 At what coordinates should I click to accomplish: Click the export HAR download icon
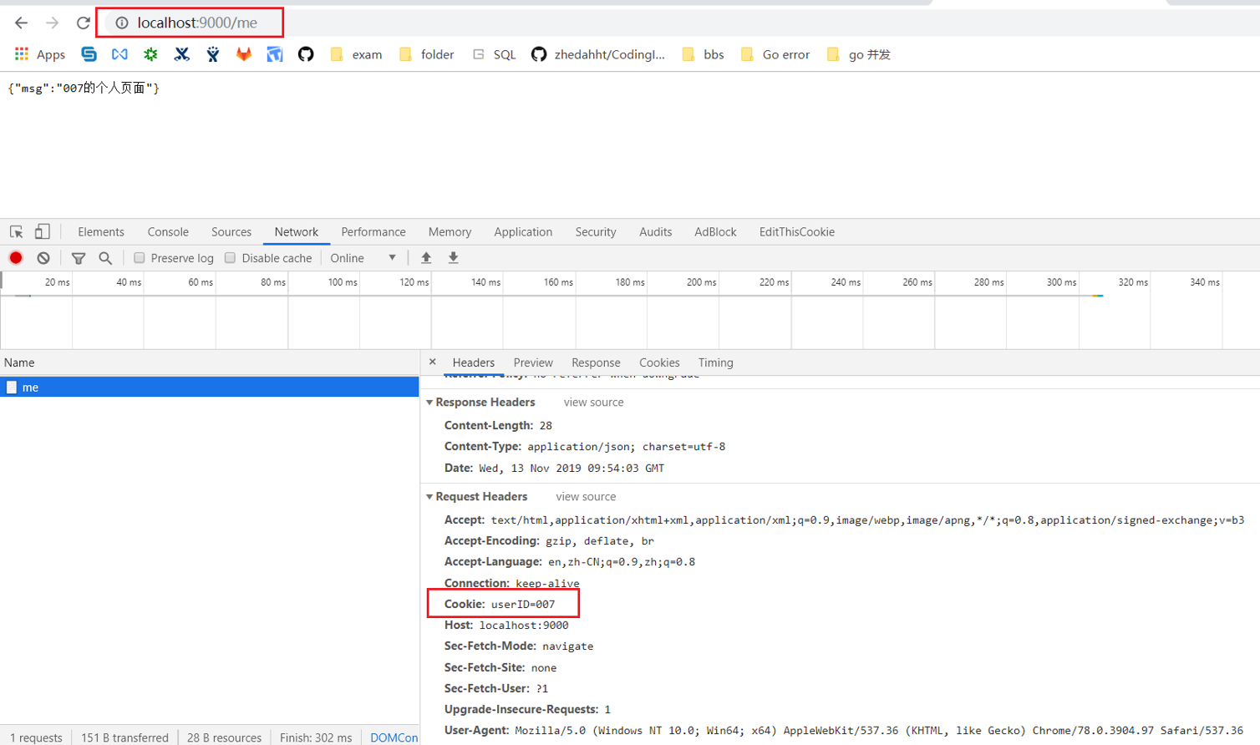tap(453, 258)
